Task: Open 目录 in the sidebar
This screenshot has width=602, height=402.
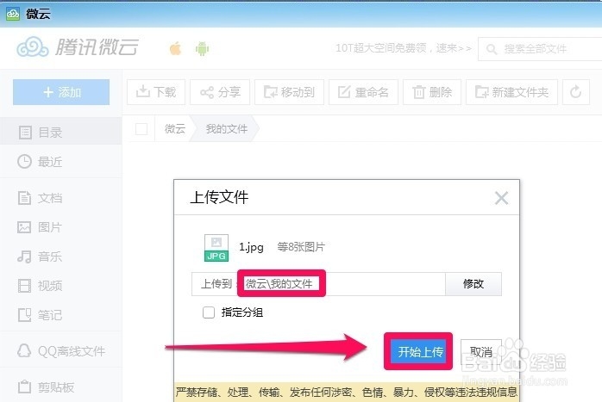Action: [60, 133]
